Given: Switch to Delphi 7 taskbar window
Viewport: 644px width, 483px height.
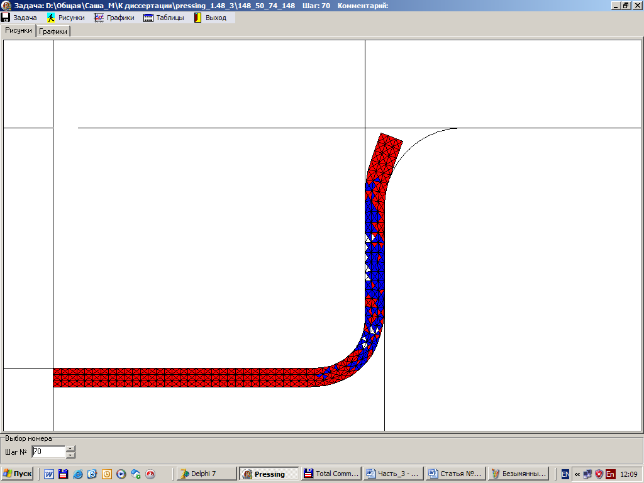Looking at the screenshot, I should pos(206,474).
